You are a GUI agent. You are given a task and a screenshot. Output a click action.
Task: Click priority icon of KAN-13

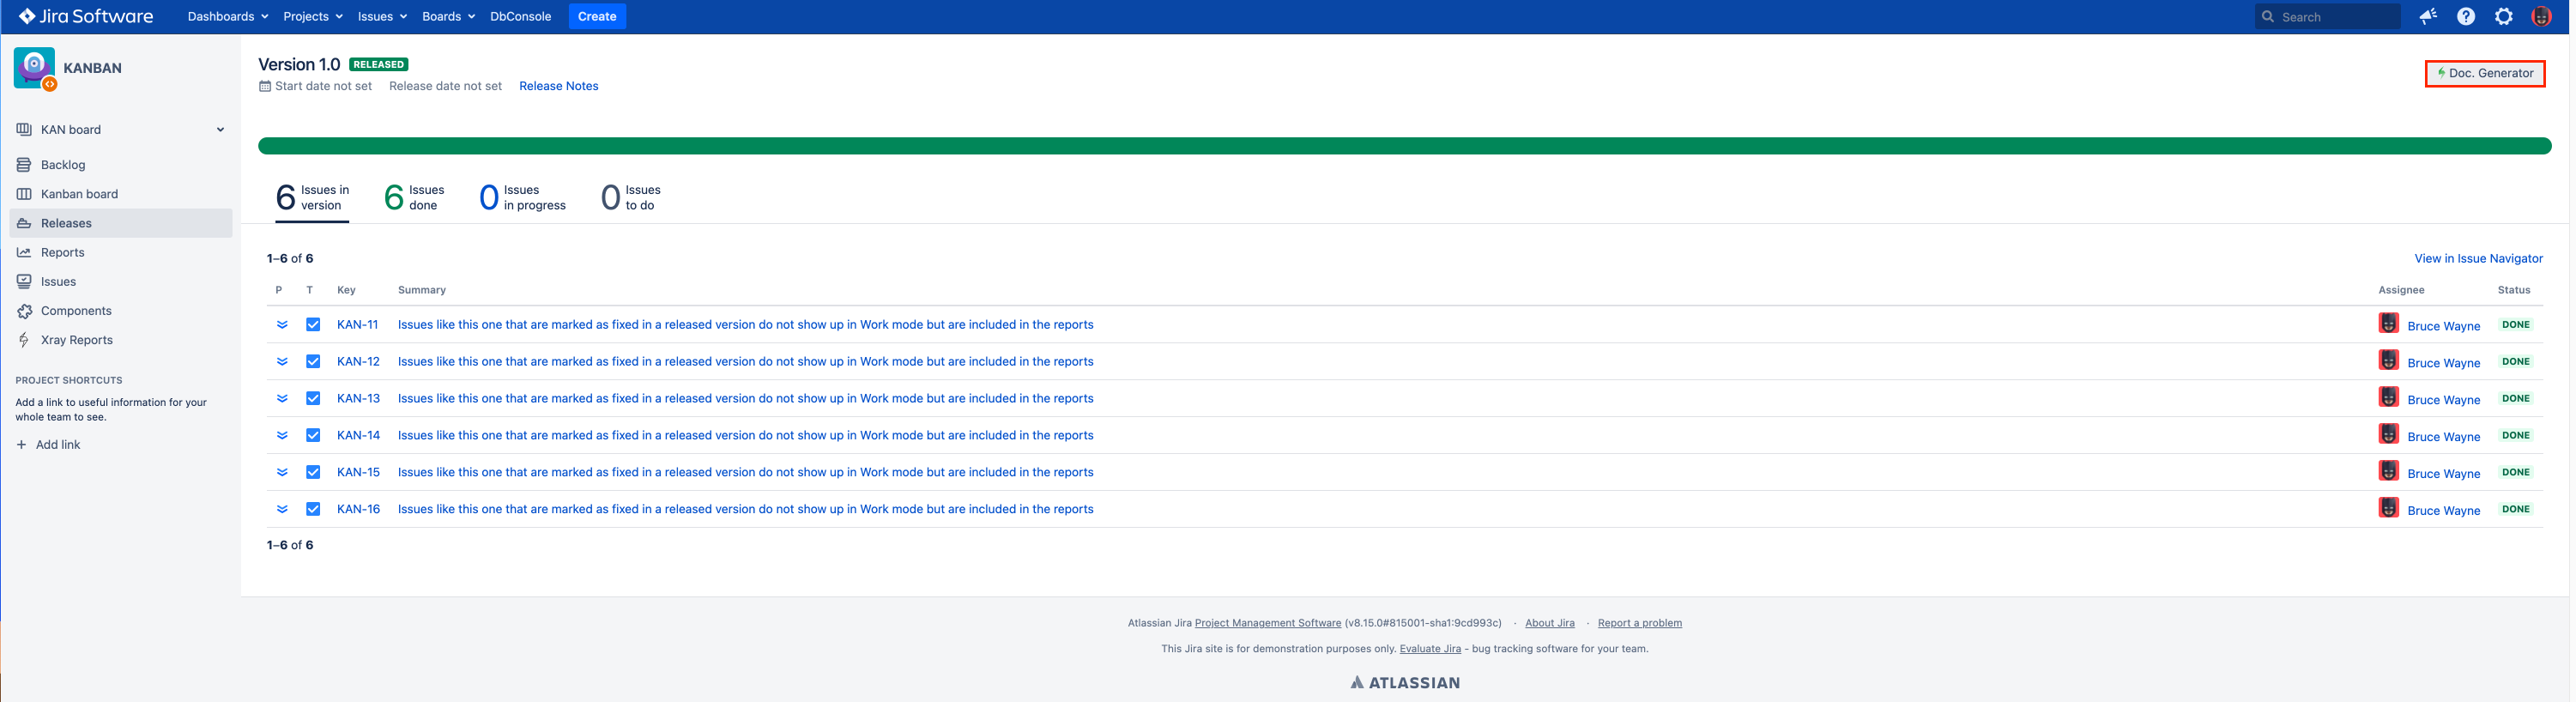[x=282, y=399]
